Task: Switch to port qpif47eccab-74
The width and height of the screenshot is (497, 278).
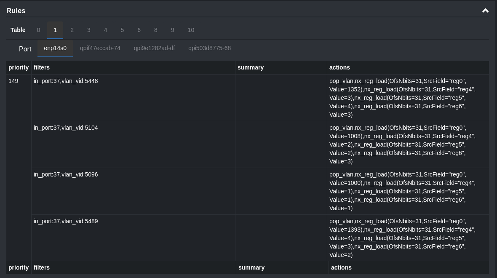Action: 100,48
